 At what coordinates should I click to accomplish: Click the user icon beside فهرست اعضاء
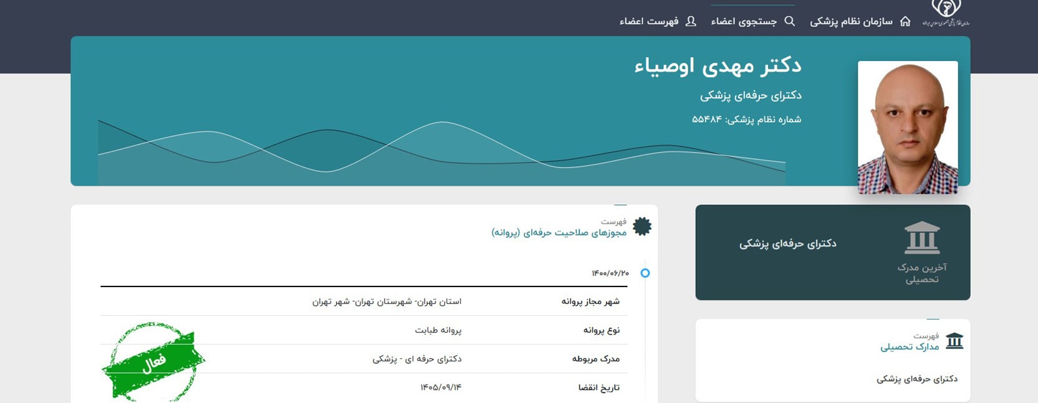pyautogui.click(x=691, y=21)
